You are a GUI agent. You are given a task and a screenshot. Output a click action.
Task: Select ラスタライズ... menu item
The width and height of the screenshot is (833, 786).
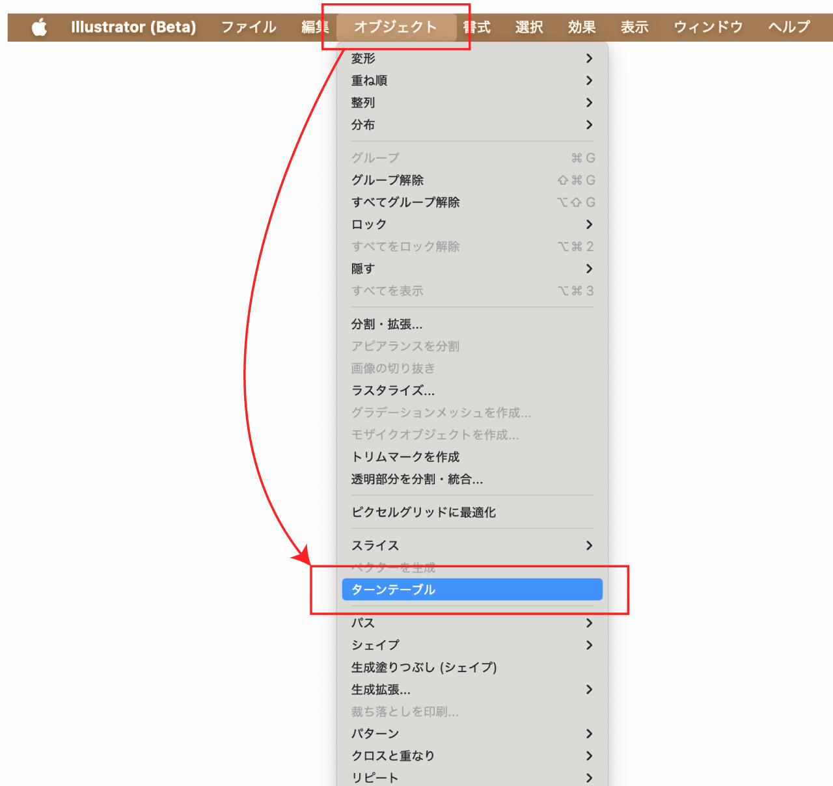[x=472, y=390]
